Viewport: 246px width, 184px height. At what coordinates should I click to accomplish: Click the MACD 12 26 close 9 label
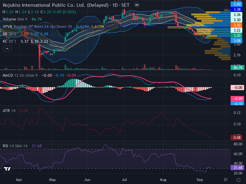(20, 75)
